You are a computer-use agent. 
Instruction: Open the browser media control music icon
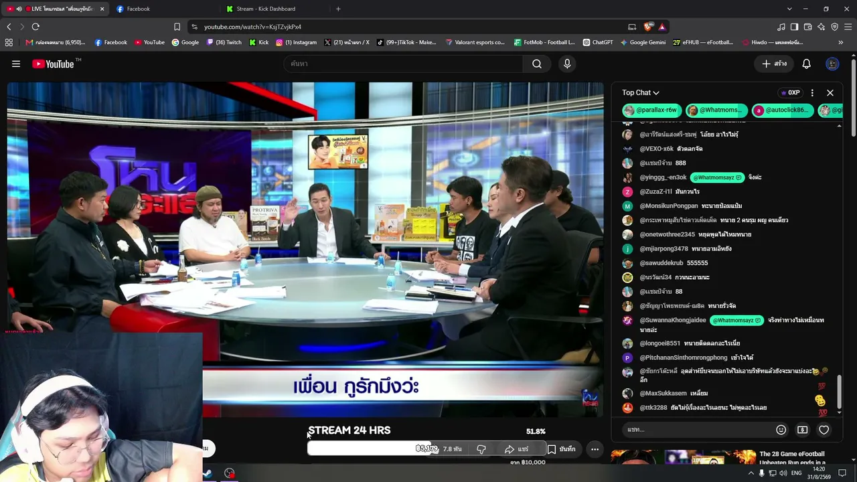[781, 27]
